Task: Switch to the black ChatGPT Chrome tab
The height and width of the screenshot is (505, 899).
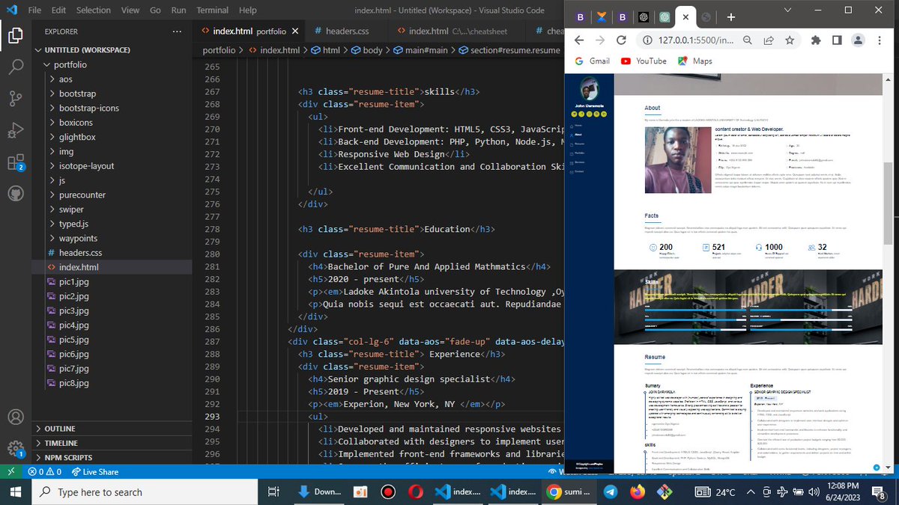Action: 643,17
